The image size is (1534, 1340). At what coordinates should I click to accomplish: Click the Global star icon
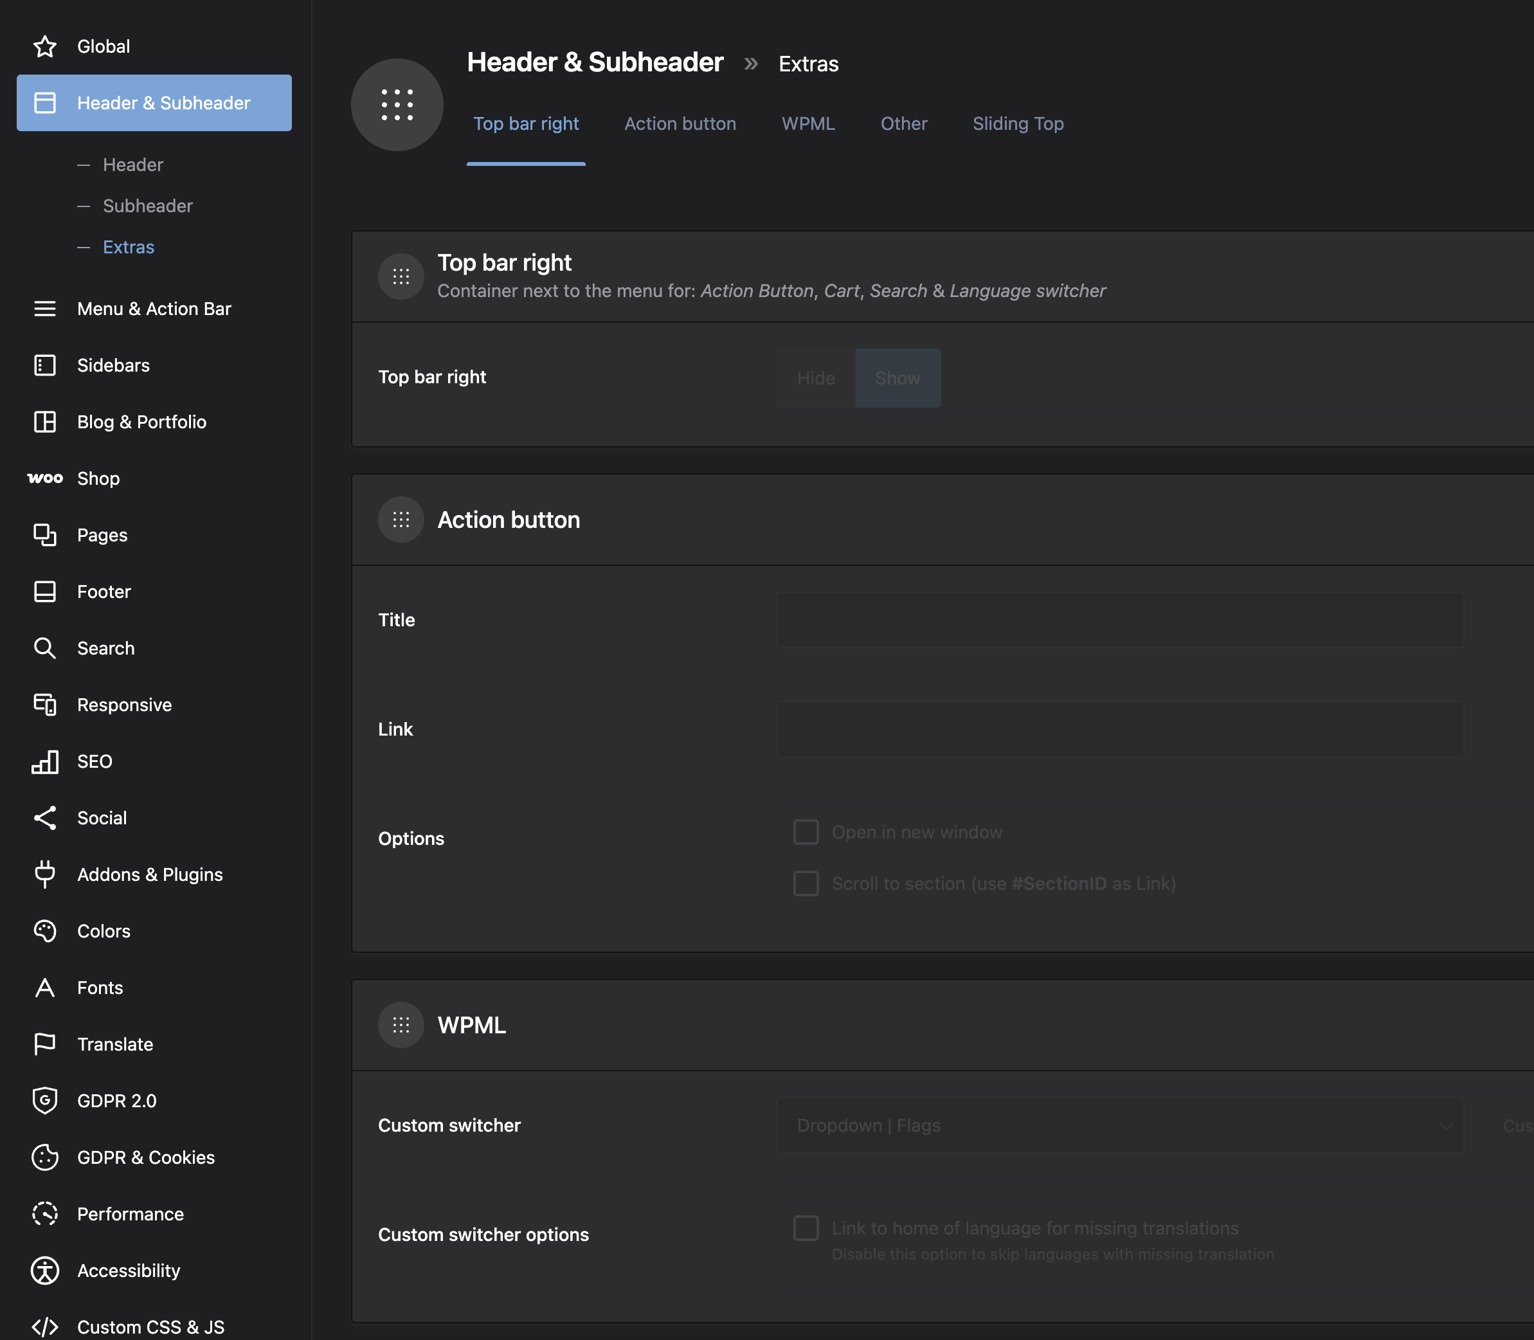45,46
